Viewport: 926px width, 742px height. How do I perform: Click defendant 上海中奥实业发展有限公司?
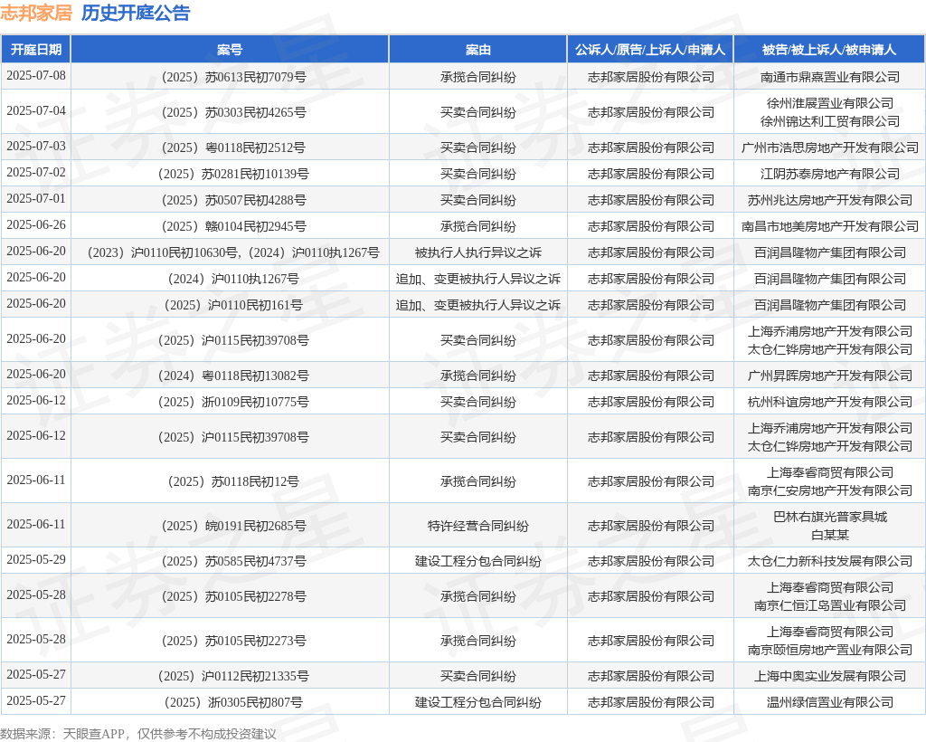(830, 676)
